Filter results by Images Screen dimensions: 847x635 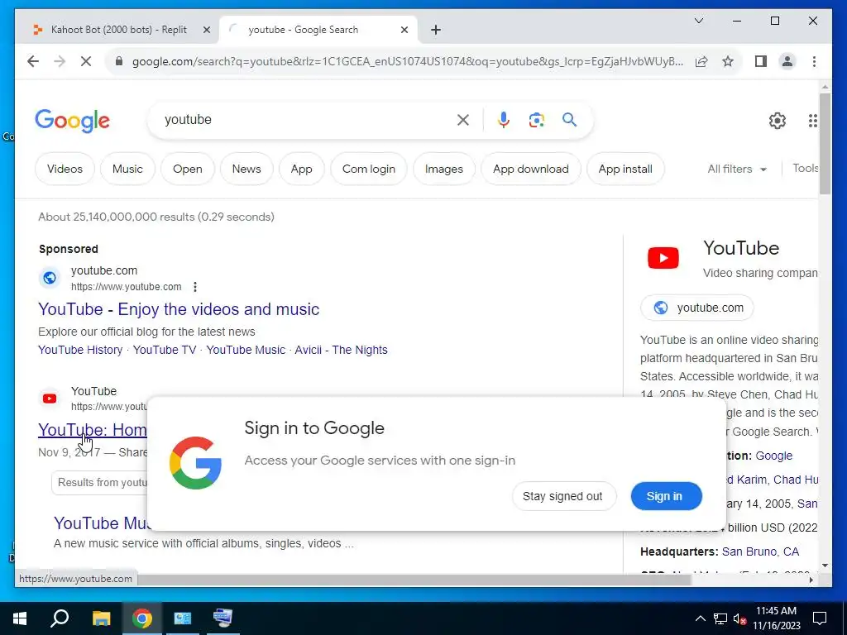point(444,169)
